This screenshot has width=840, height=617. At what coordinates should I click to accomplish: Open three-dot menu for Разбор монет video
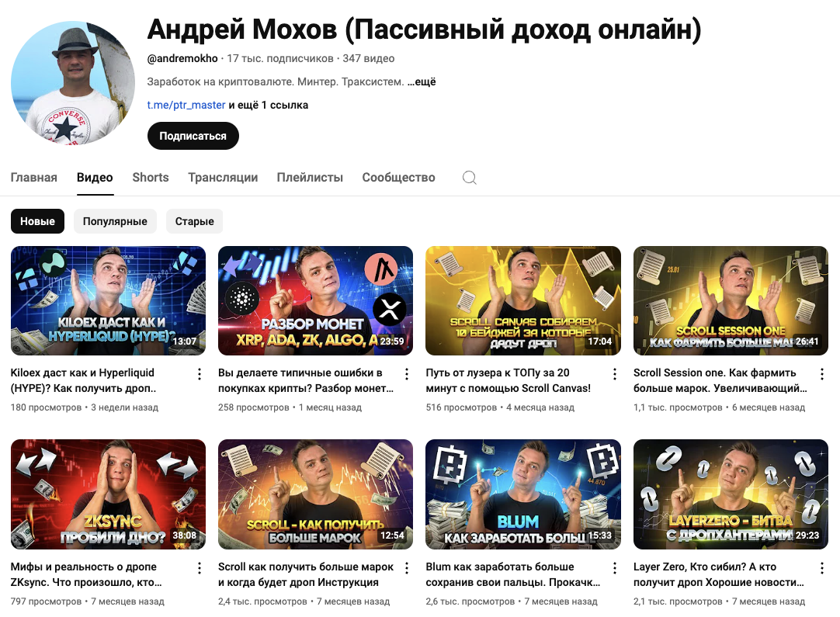click(x=407, y=374)
